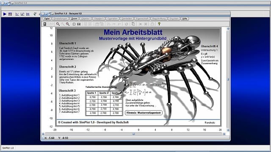Open the Beschriftung menu
Viewport: 271px width, 152px height.
pyautogui.click(x=159, y=19)
